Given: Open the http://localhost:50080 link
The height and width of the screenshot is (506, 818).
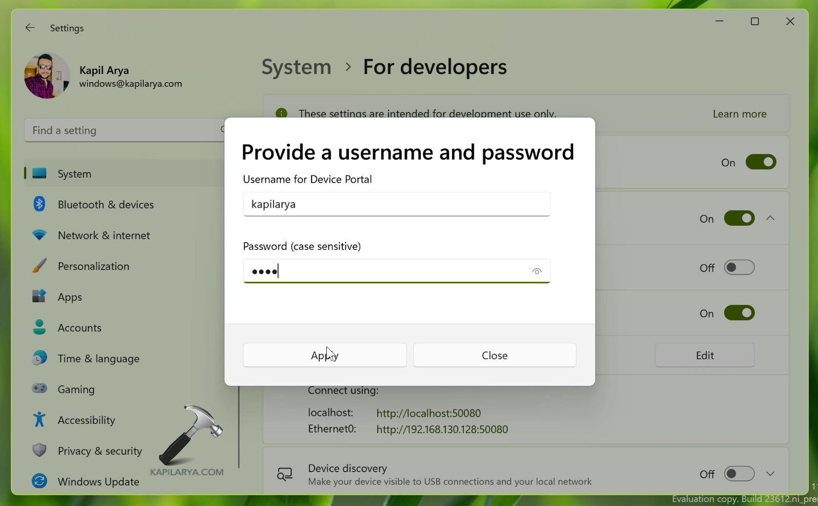Looking at the screenshot, I should click(x=429, y=413).
